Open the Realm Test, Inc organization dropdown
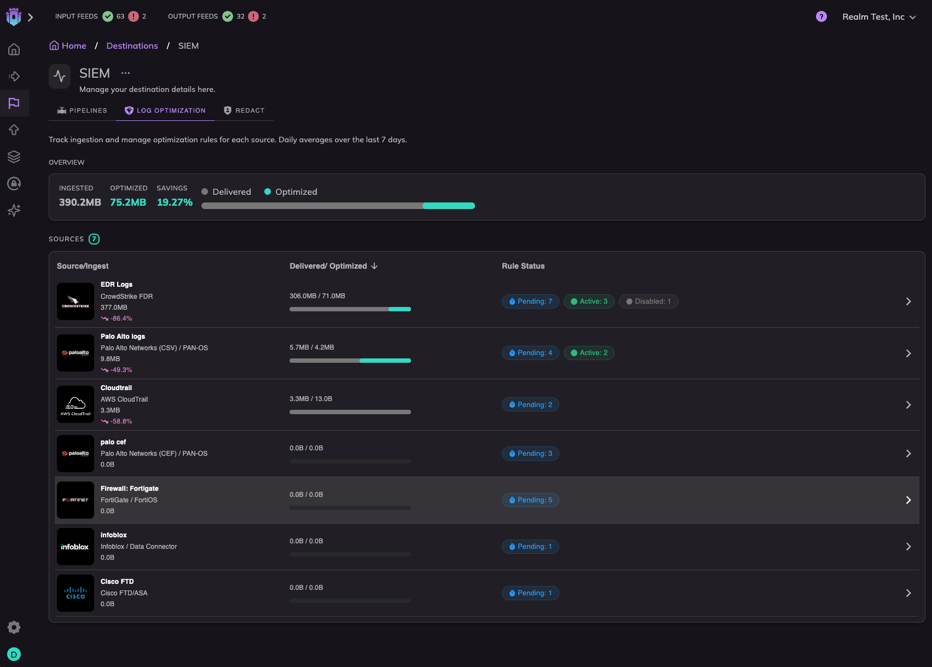Viewport: 932px width, 667px height. pos(879,17)
